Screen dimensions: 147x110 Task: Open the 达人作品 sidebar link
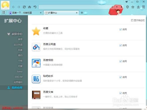(18, 45)
